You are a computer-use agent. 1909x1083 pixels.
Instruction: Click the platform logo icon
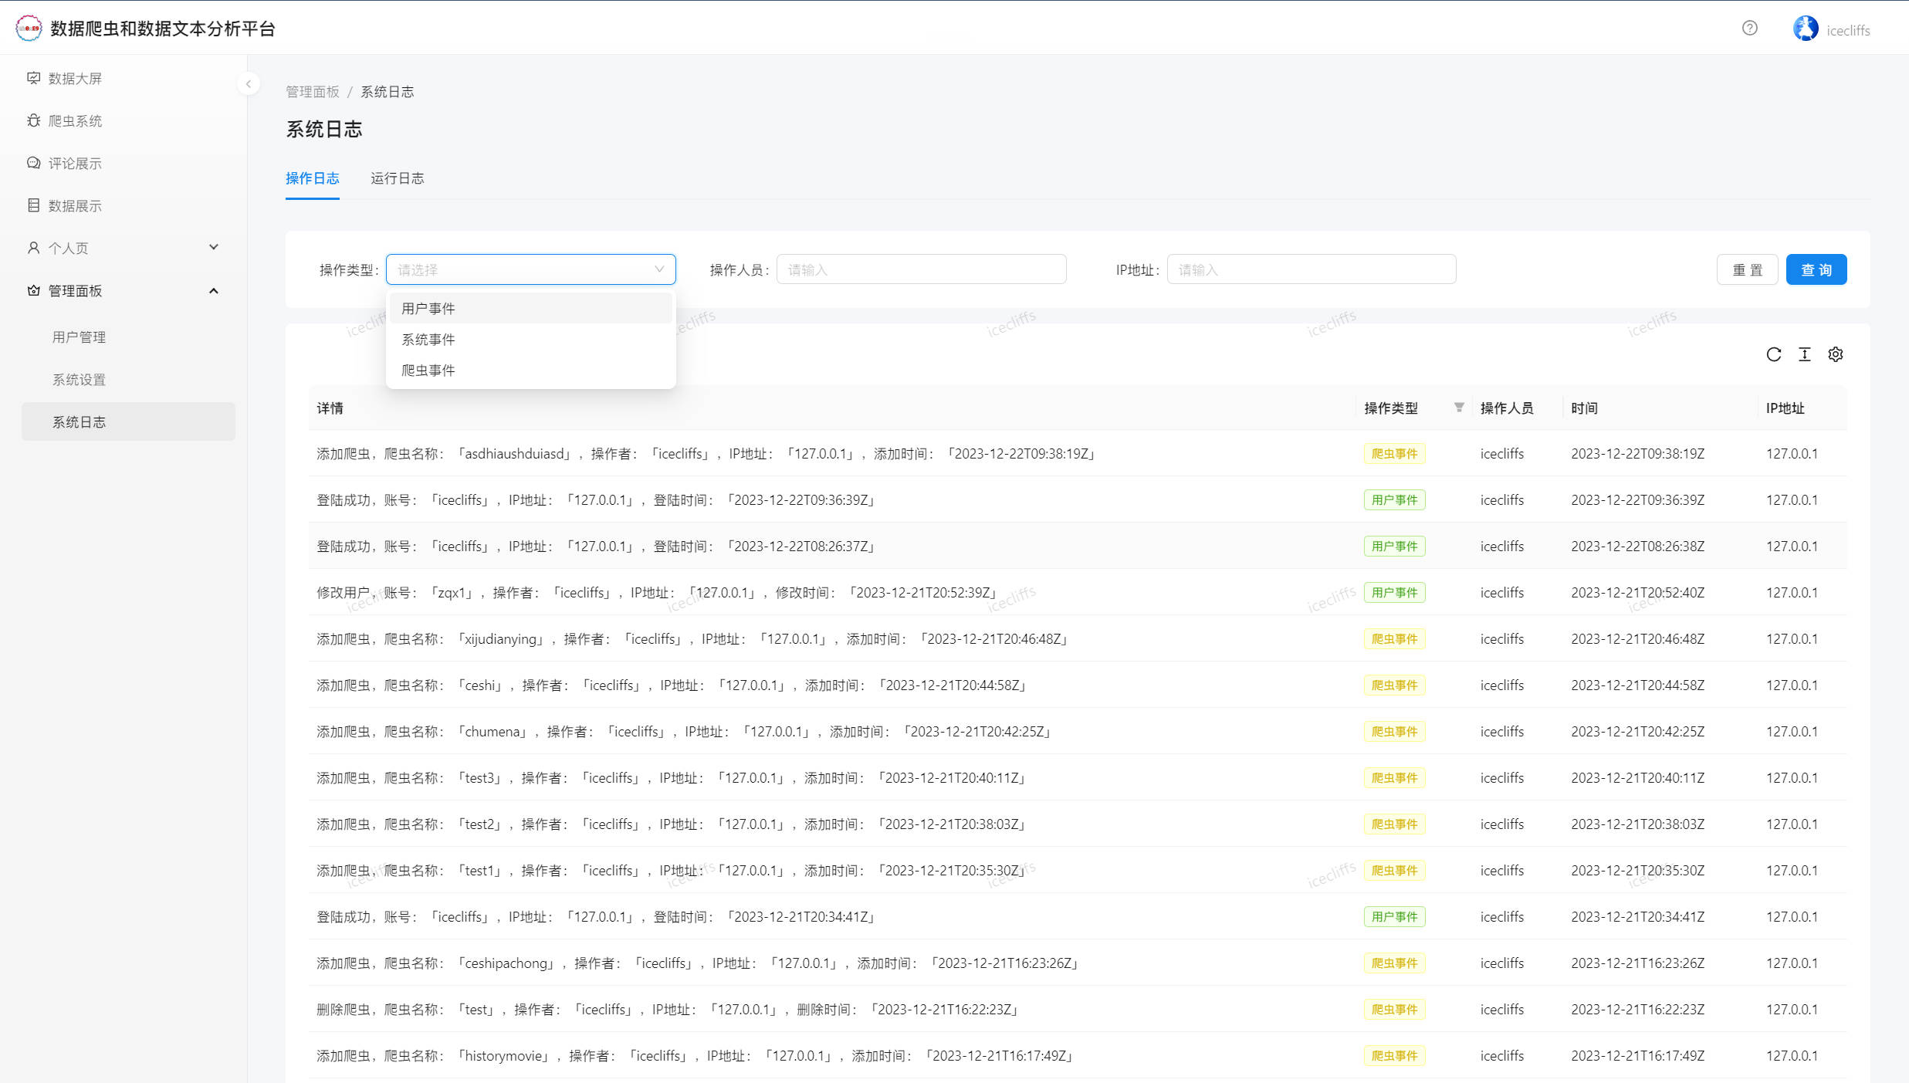coord(29,29)
